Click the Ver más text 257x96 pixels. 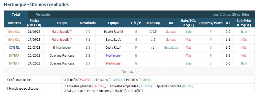click(x=128, y=72)
